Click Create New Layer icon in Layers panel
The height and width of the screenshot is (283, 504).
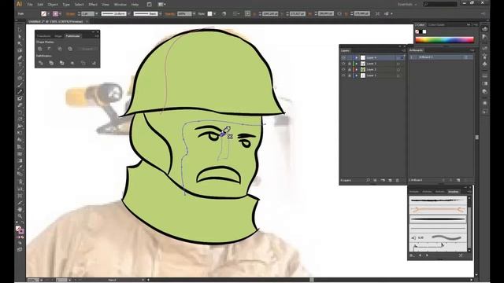tap(390, 180)
